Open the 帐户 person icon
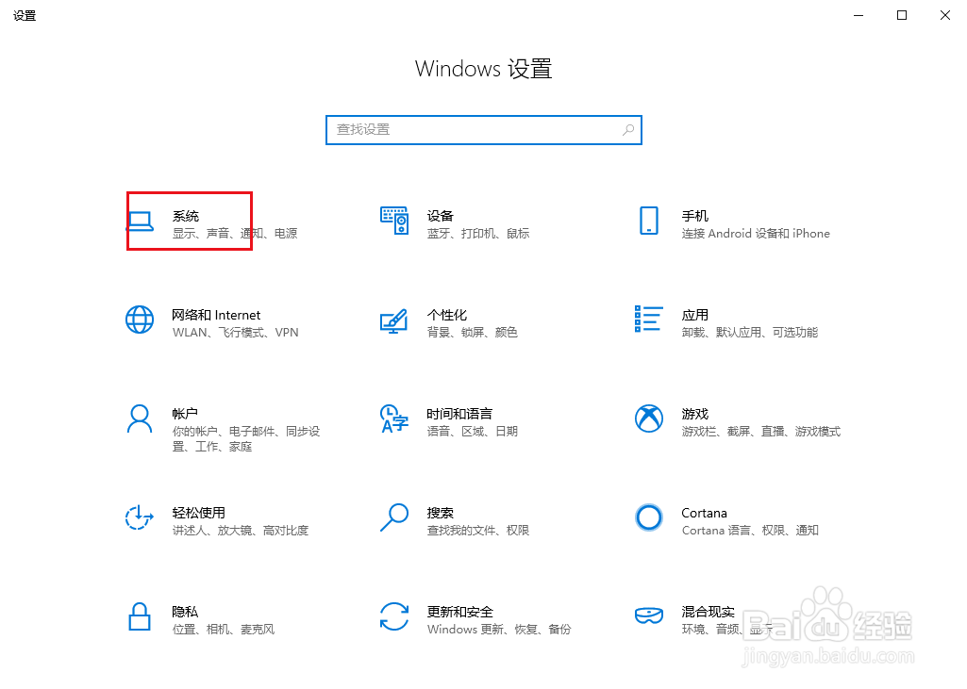967x689 pixels. pos(140,419)
